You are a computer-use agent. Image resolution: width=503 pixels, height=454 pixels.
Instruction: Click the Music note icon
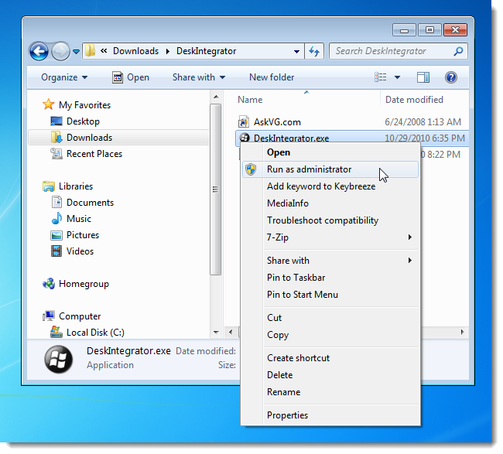[x=56, y=218]
